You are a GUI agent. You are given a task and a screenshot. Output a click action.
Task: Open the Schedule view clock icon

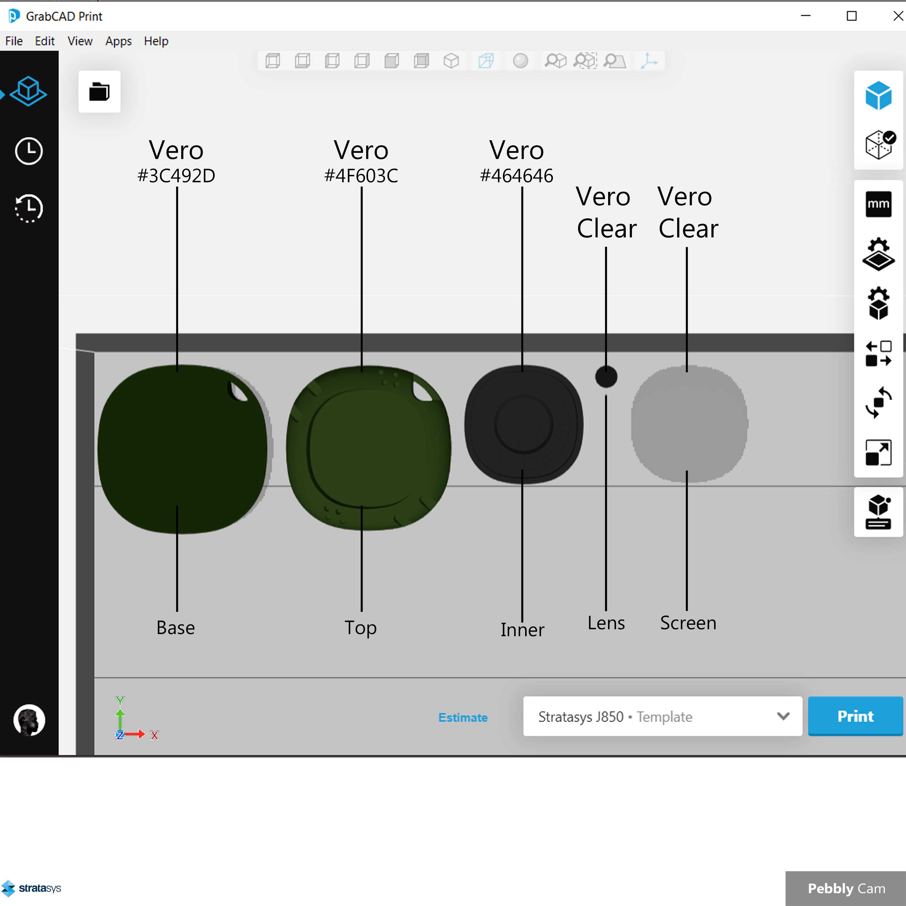pyautogui.click(x=29, y=151)
